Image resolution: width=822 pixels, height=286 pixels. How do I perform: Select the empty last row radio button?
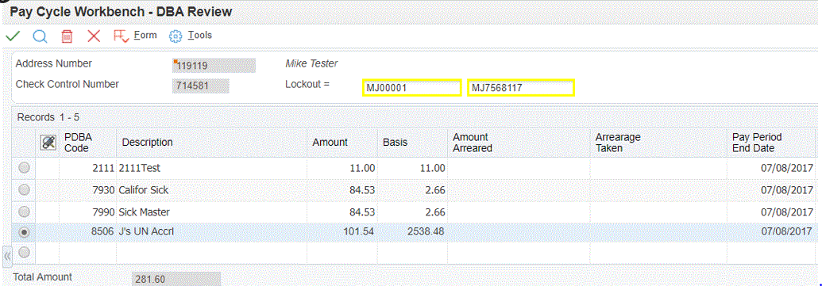point(24,253)
